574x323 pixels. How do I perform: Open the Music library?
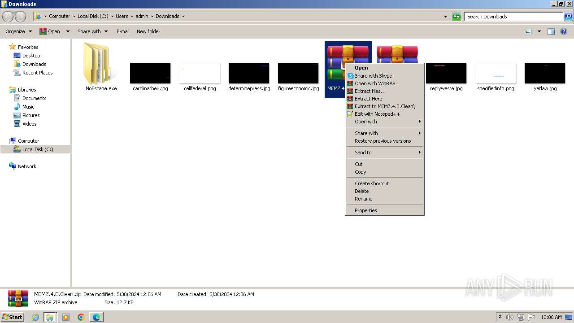click(28, 107)
